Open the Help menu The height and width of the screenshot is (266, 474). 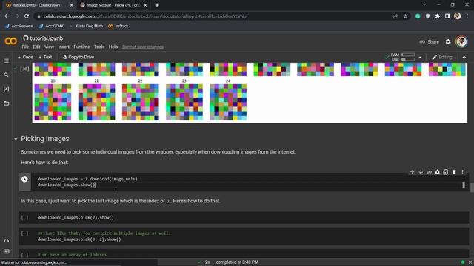tap(113, 47)
